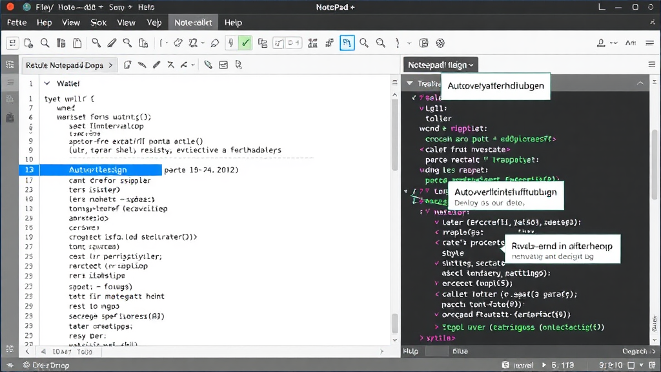Expand the 'callet lotter' tree row

[437, 294]
